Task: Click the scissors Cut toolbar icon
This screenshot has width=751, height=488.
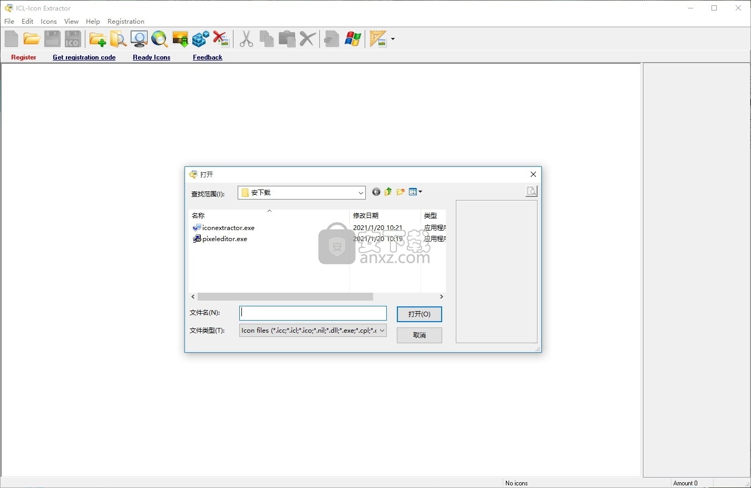Action: tap(246, 39)
